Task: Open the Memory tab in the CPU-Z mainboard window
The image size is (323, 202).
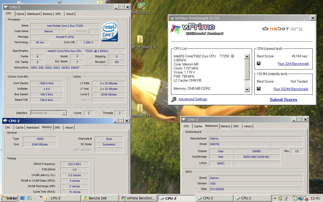Action: tap(225, 126)
